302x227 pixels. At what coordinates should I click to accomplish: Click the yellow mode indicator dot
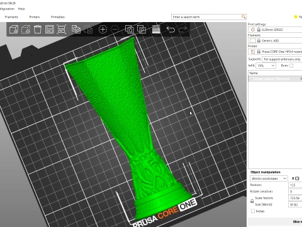click(x=296, y=17)
